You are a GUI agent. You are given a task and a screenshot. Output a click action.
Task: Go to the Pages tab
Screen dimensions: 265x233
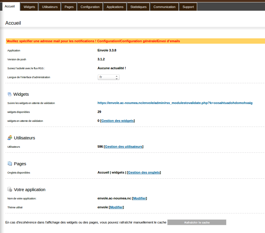click(x=69, y=7)
